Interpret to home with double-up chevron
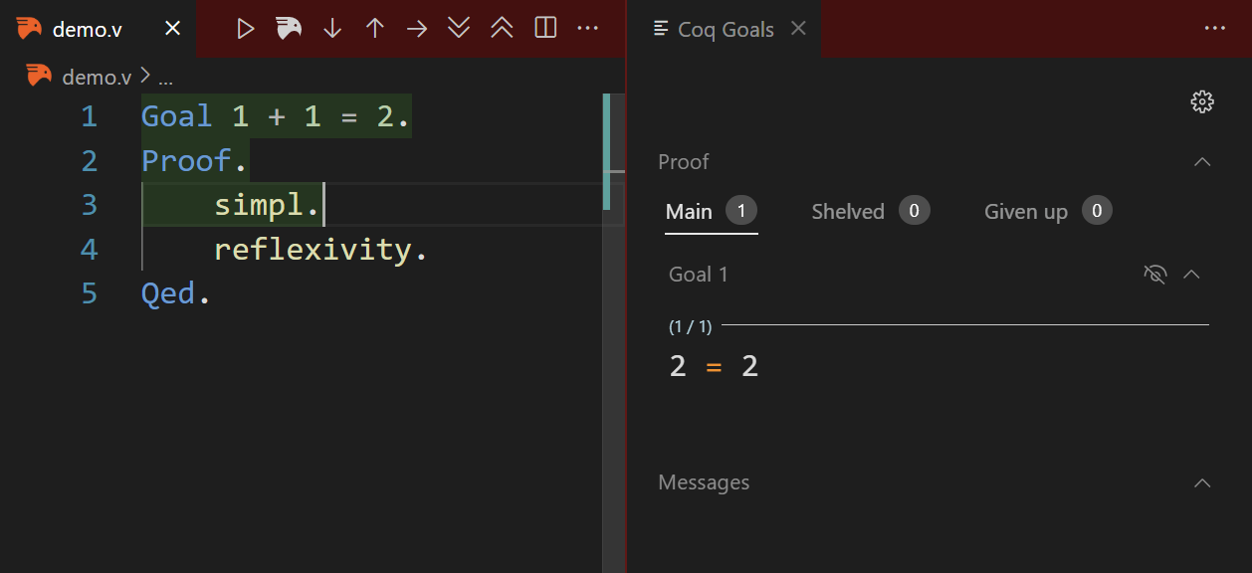Screen dimensions: 1252x573 (x=502, y=29)
